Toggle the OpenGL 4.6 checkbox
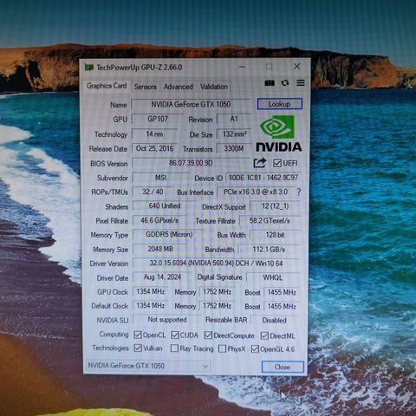The height and width of the screenshot is (416, 416). pos(255,348)
